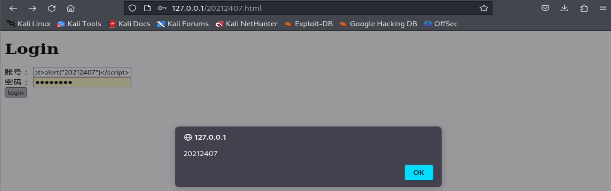Open the Extensions puzzle icon

coord(584,8)
